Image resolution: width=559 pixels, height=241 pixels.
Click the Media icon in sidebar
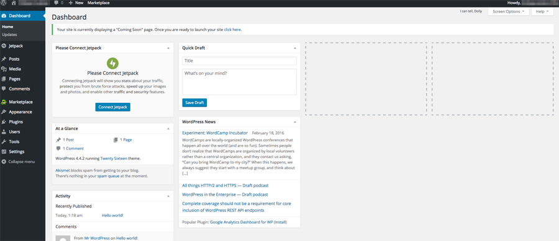click(4, 69)
